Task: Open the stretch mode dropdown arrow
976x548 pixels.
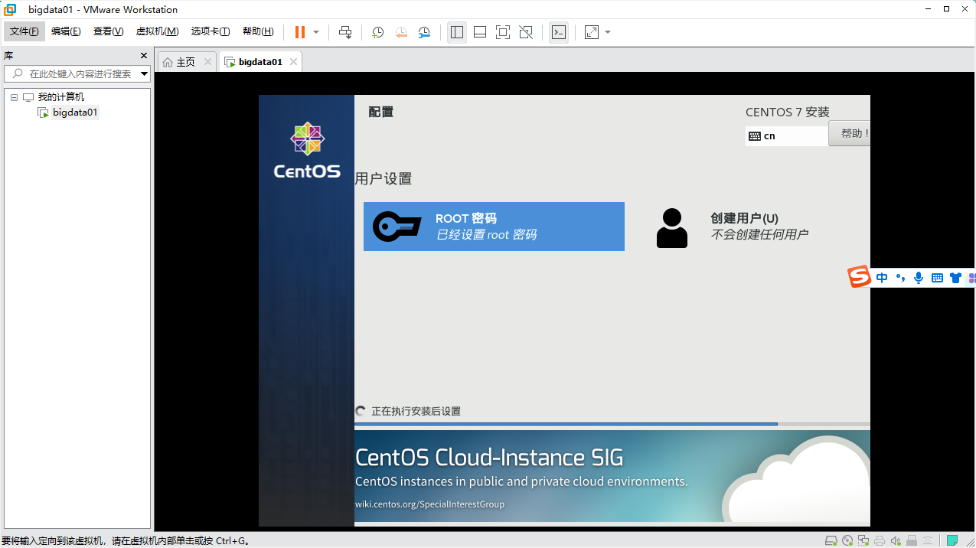Action: click(x=608, y=32)
